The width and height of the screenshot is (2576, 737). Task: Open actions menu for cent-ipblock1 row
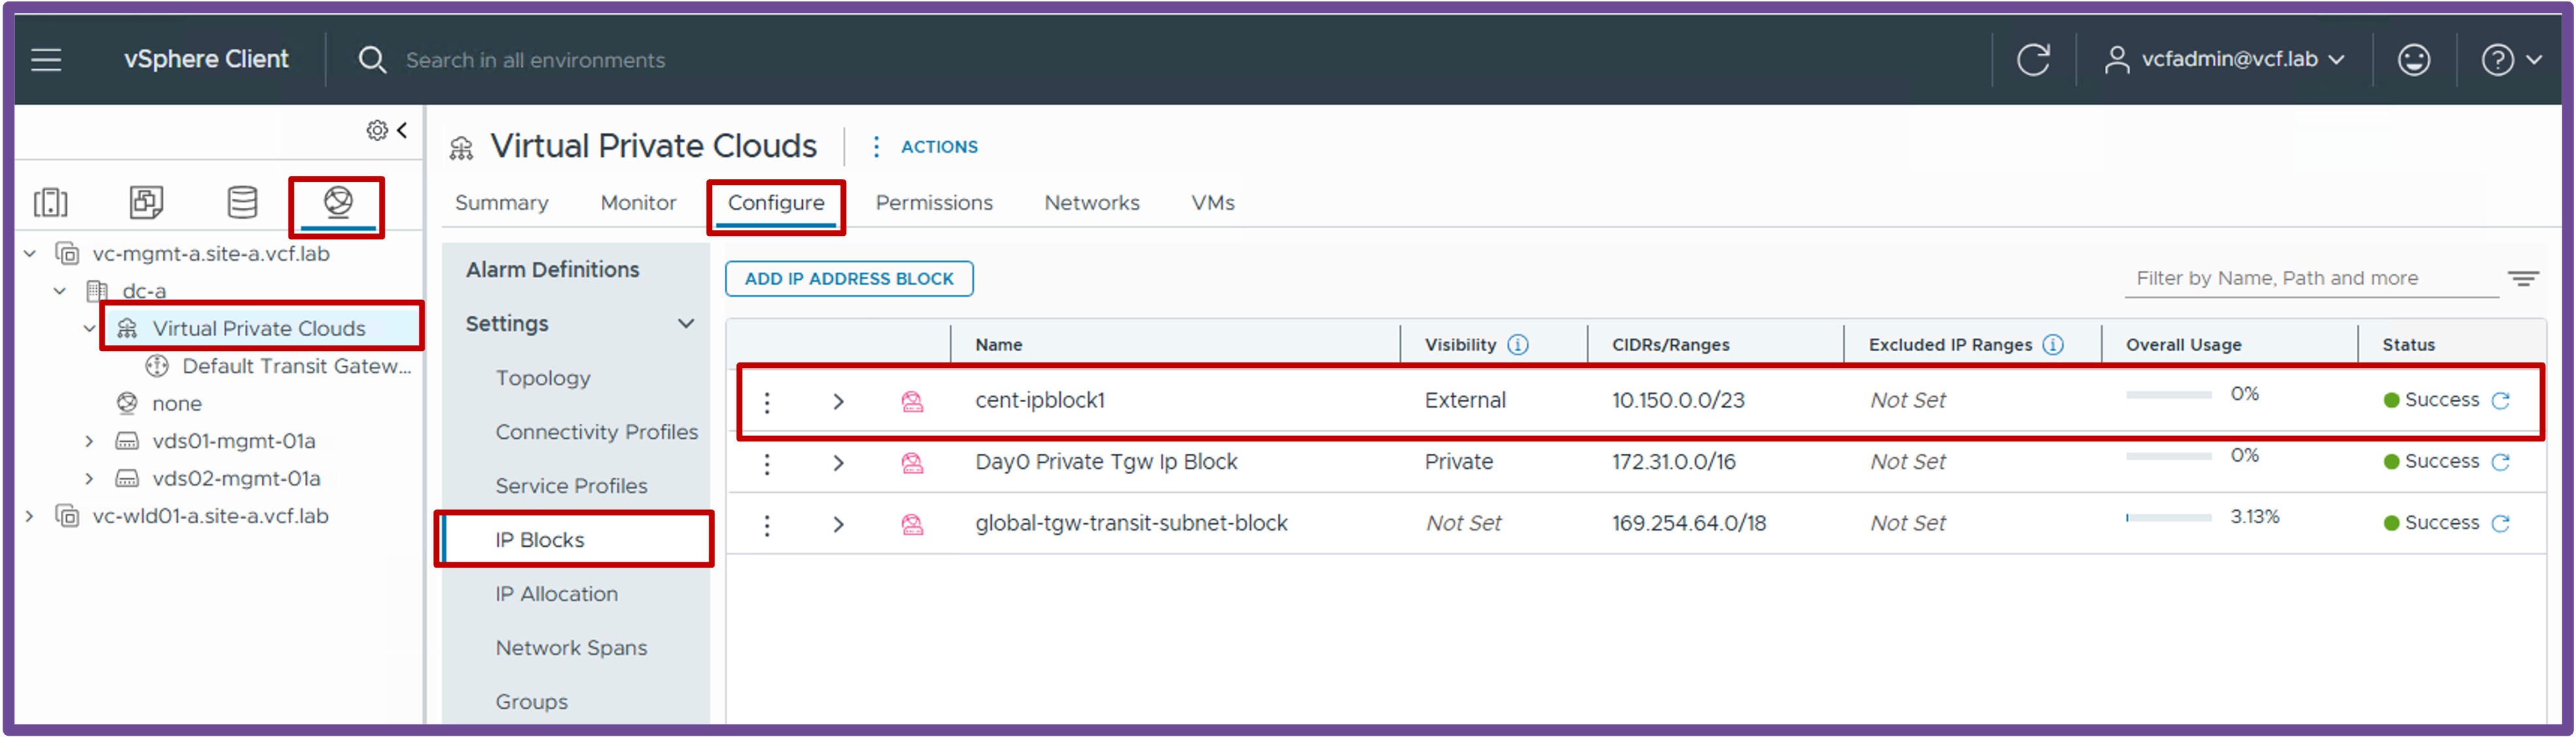[767, 402]
